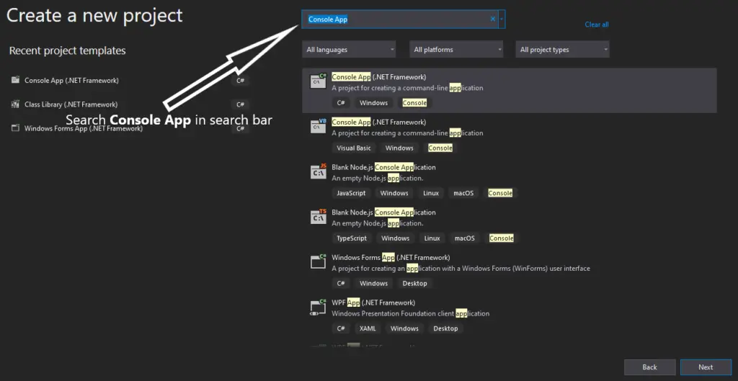
Task: Click the Back button
Action: click(649, 367)
